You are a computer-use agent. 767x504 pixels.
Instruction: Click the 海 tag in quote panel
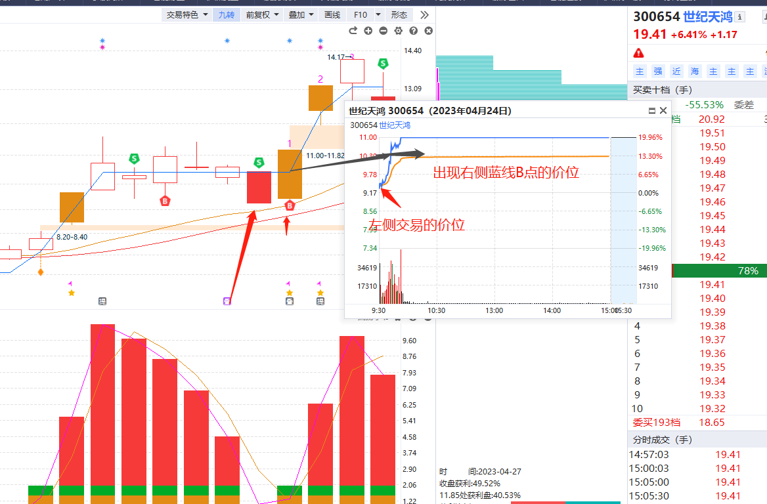695,72
